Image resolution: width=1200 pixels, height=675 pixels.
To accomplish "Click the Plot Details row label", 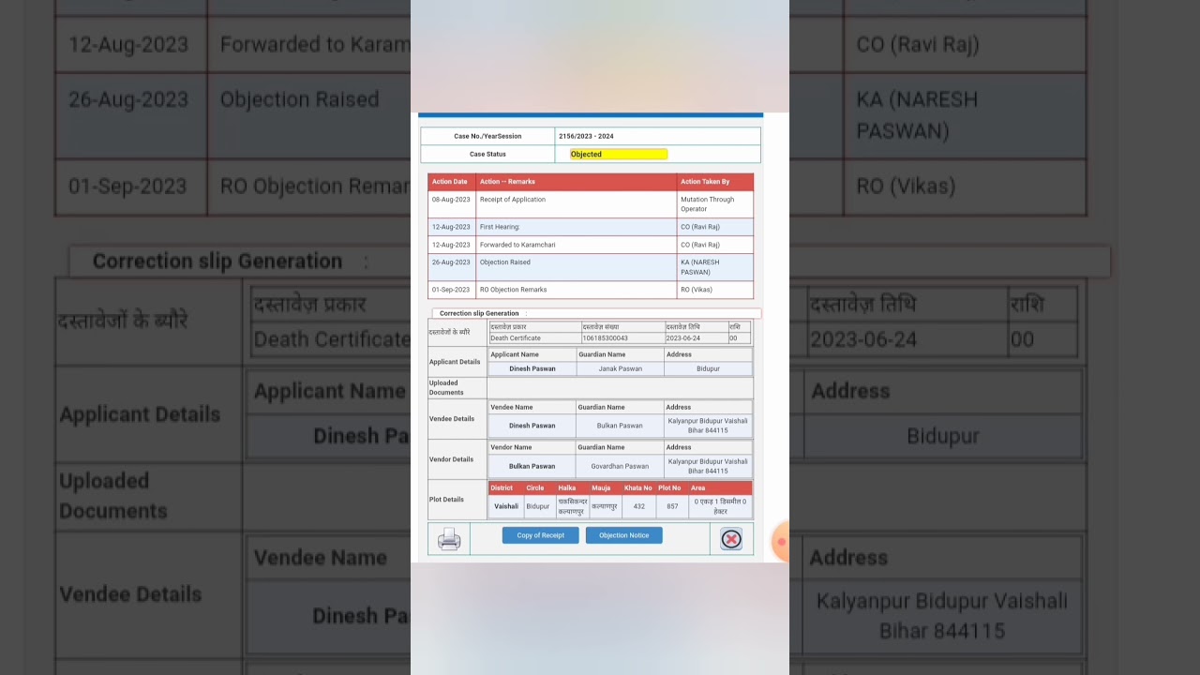I will coord(446,500).
